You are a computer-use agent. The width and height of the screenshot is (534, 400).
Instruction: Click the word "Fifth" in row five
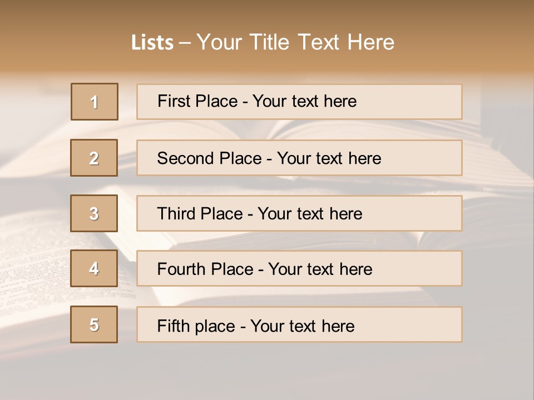[x=174, y=326]
